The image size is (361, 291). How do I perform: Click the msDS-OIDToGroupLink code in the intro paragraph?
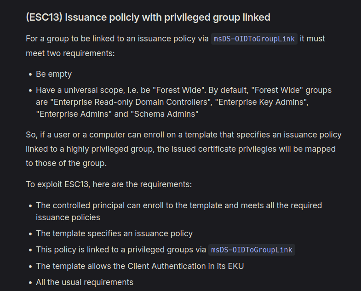click(x=254, y=39)
